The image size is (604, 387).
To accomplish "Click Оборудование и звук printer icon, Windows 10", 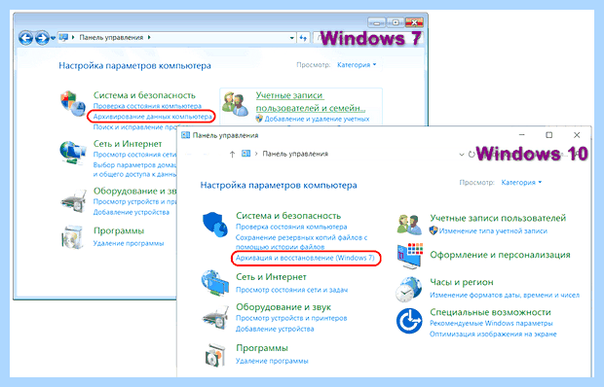I will click(x=215, y=317).
